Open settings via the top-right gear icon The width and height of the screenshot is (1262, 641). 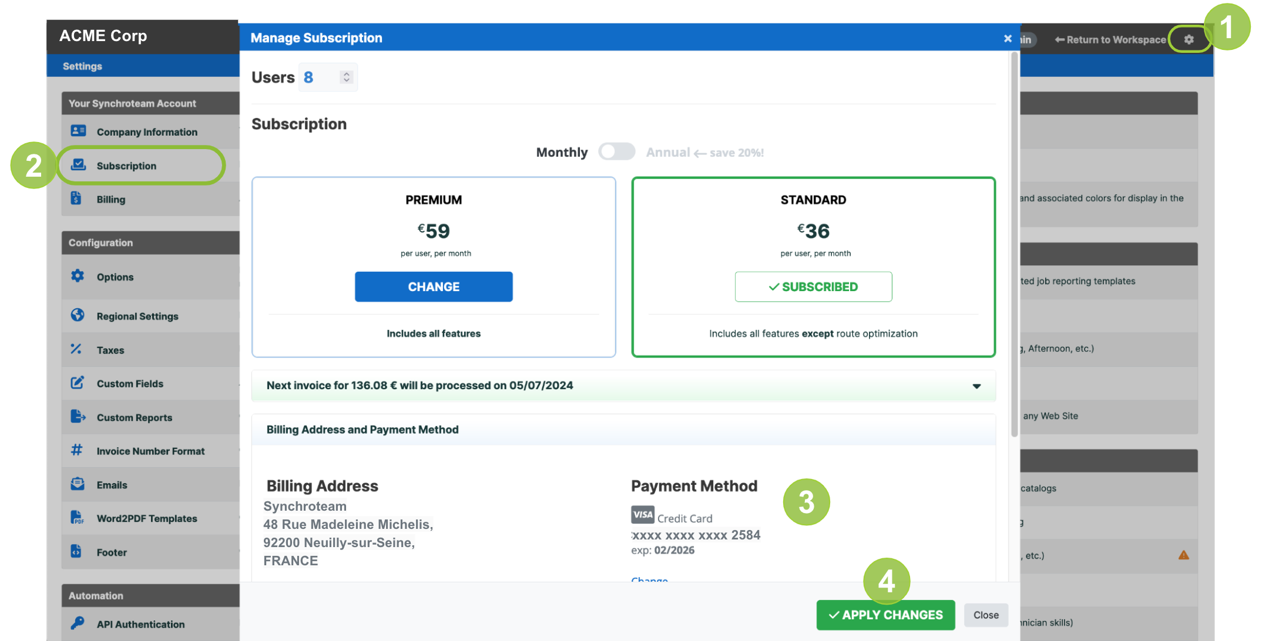tap(1189, 39)
